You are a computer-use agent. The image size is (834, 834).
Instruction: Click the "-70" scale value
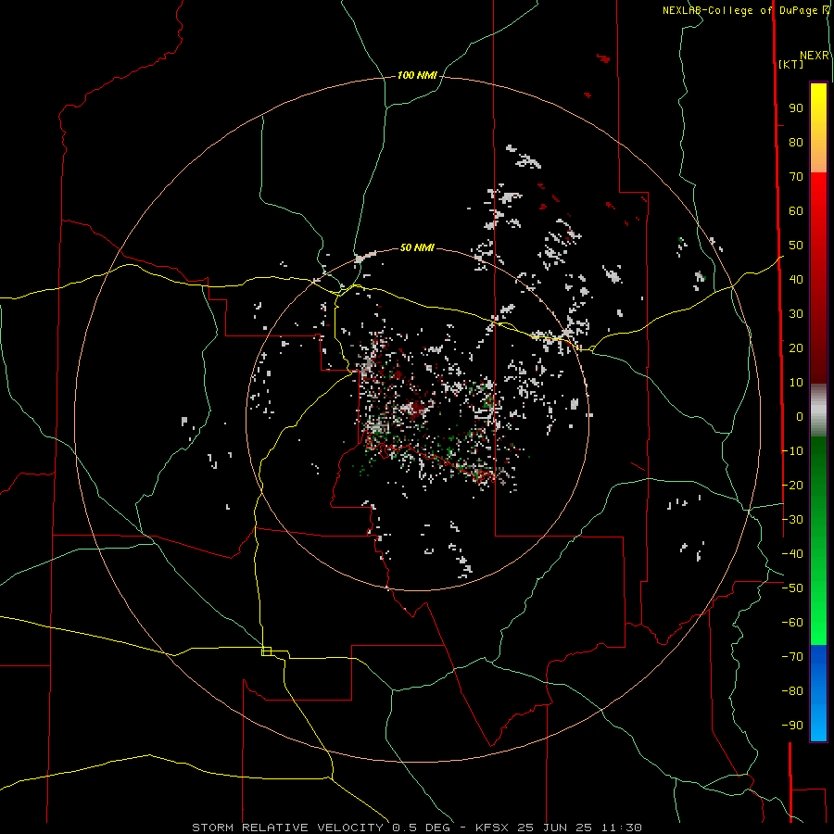(x=792, y=657)
